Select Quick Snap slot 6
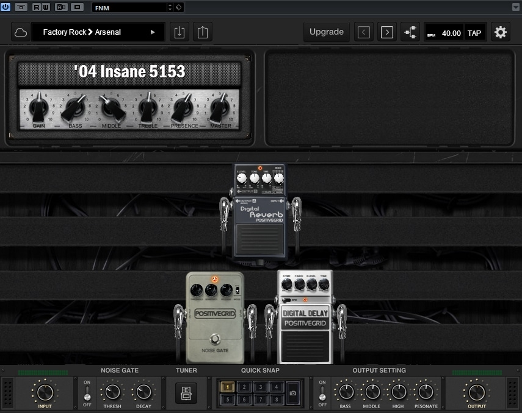Viewport: 522px width, 413px height. point(244,400)
